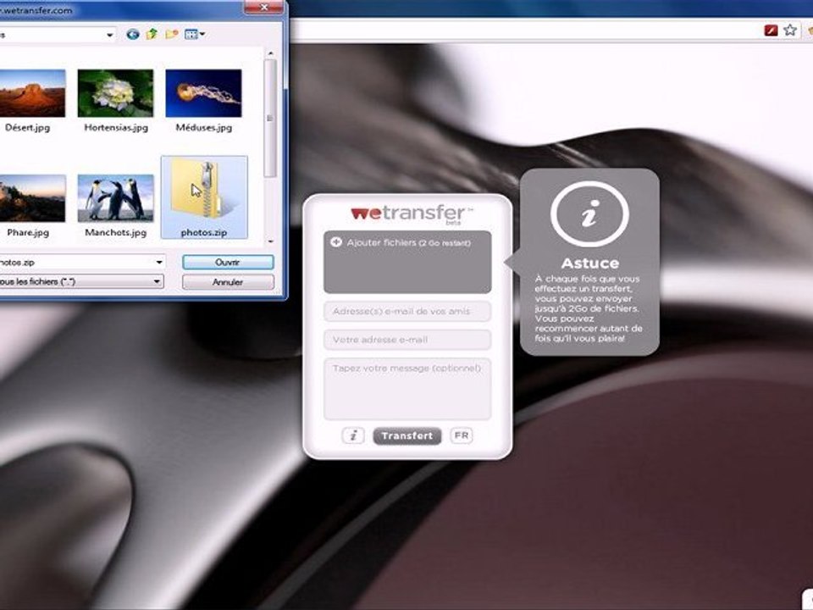Click the optional message text area
813x610 pixels.
[407, 389]
